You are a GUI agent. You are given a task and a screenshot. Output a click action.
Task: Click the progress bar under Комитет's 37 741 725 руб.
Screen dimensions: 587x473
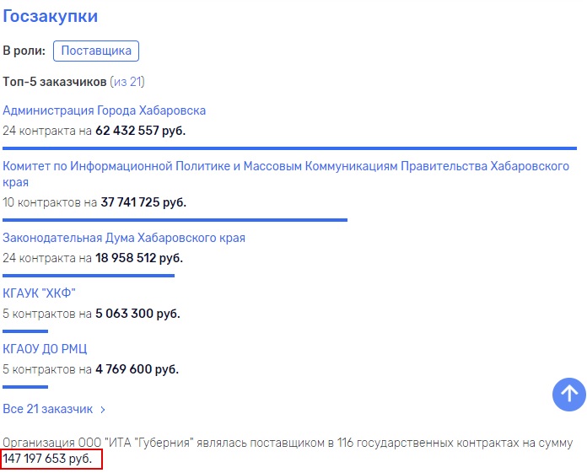point(175,220)
